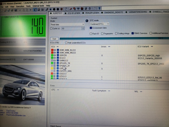Click the green UBAT voltage display
The height and width of the screenshot is (127, 169).
(x=23, y=26)
